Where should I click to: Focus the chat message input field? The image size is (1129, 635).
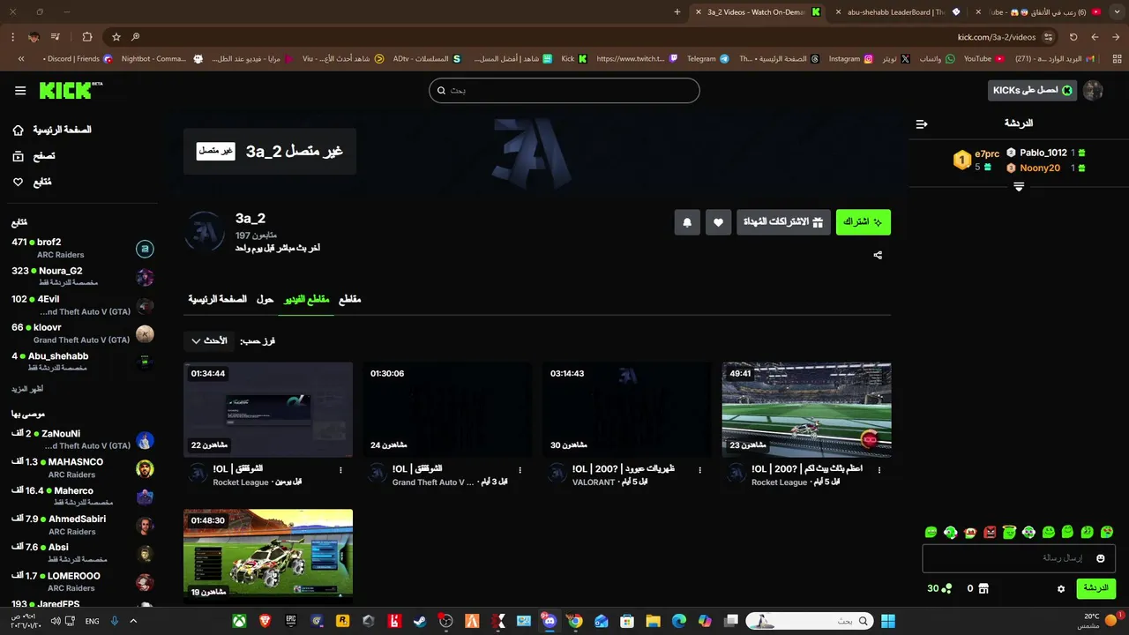tap(1019, 558)
